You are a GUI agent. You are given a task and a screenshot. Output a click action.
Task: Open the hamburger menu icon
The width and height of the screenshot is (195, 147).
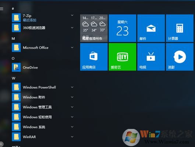point(1,8)
